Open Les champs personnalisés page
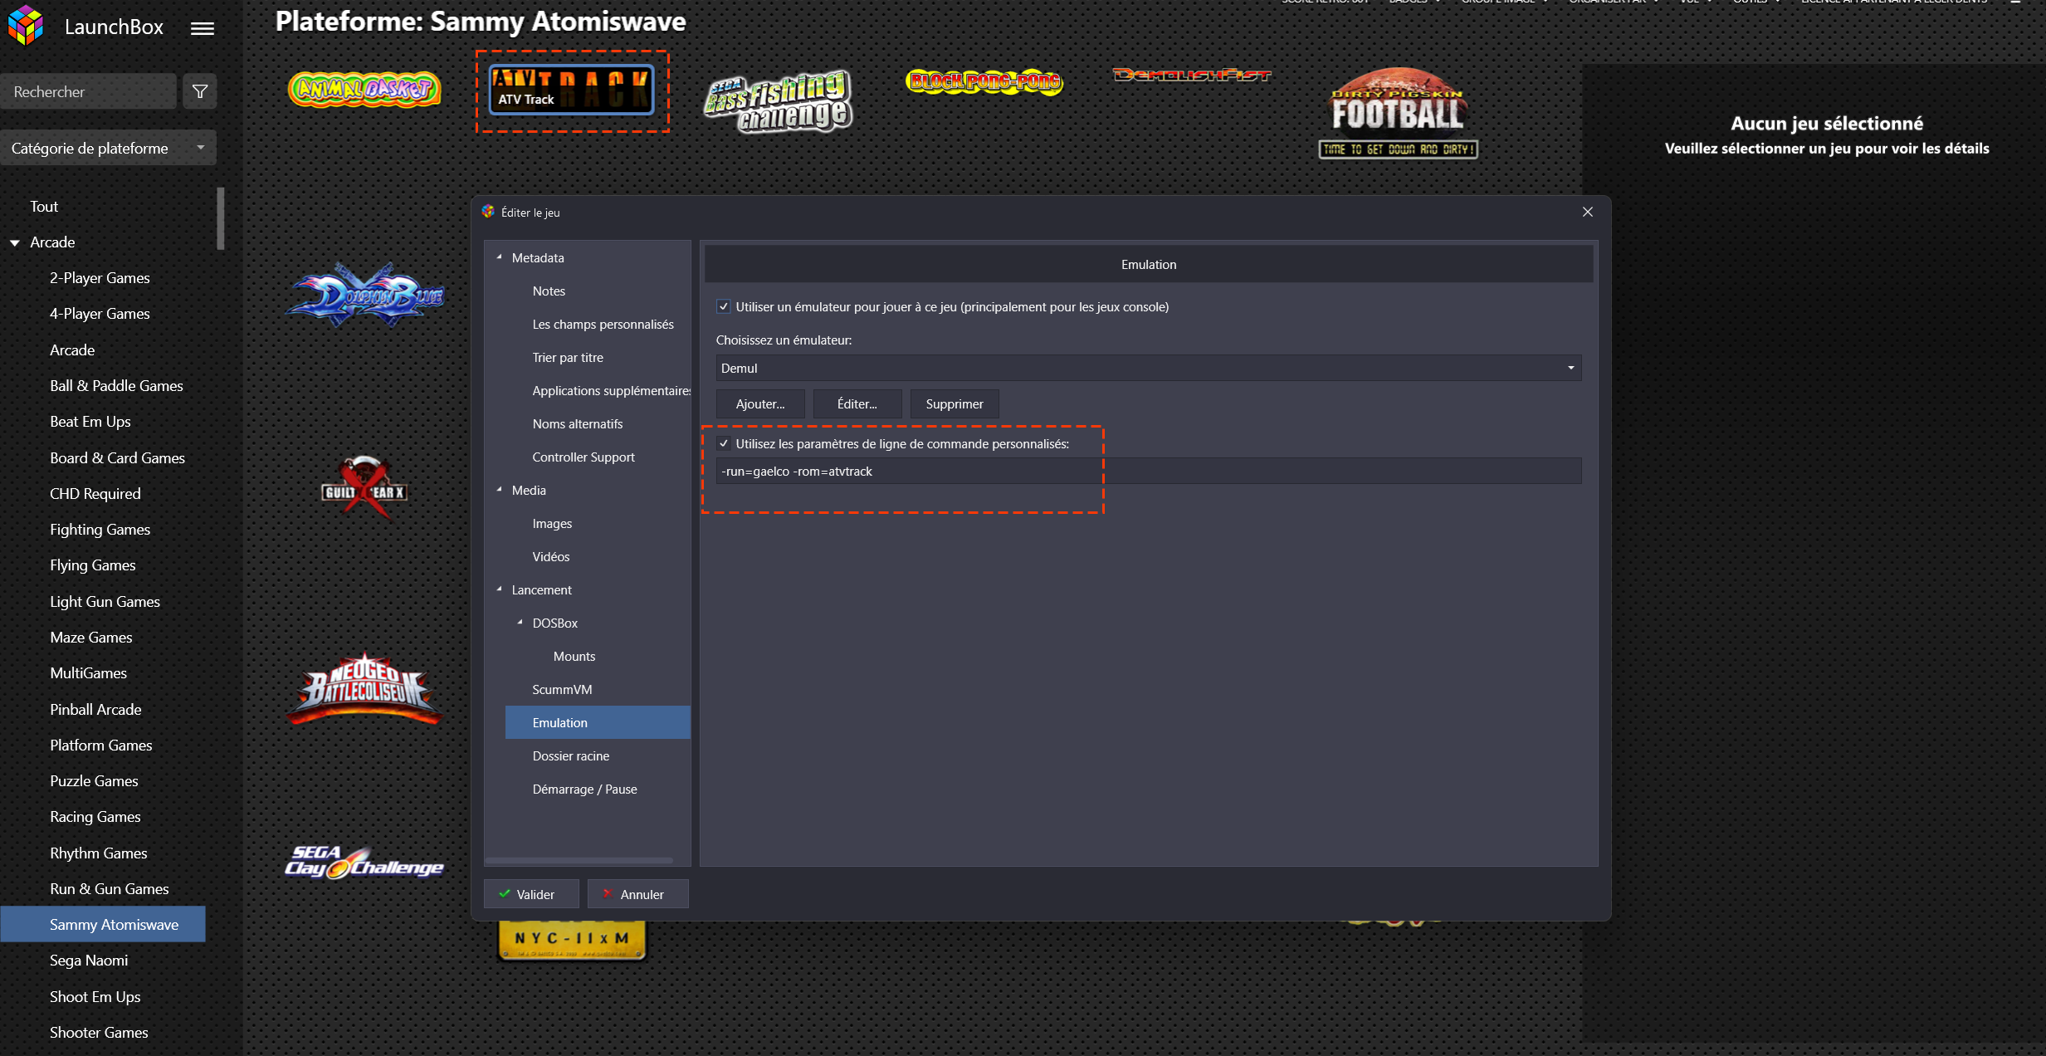 click(x=603, y=324)
